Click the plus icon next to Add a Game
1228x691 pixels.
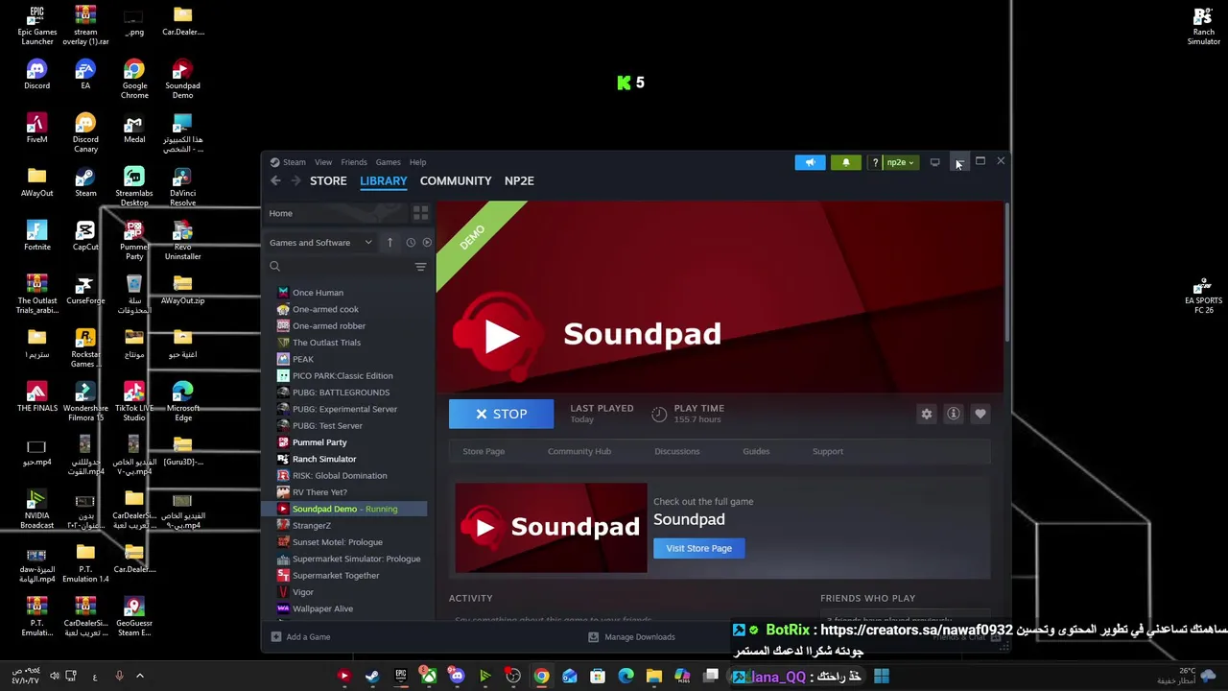pos(275,636)
